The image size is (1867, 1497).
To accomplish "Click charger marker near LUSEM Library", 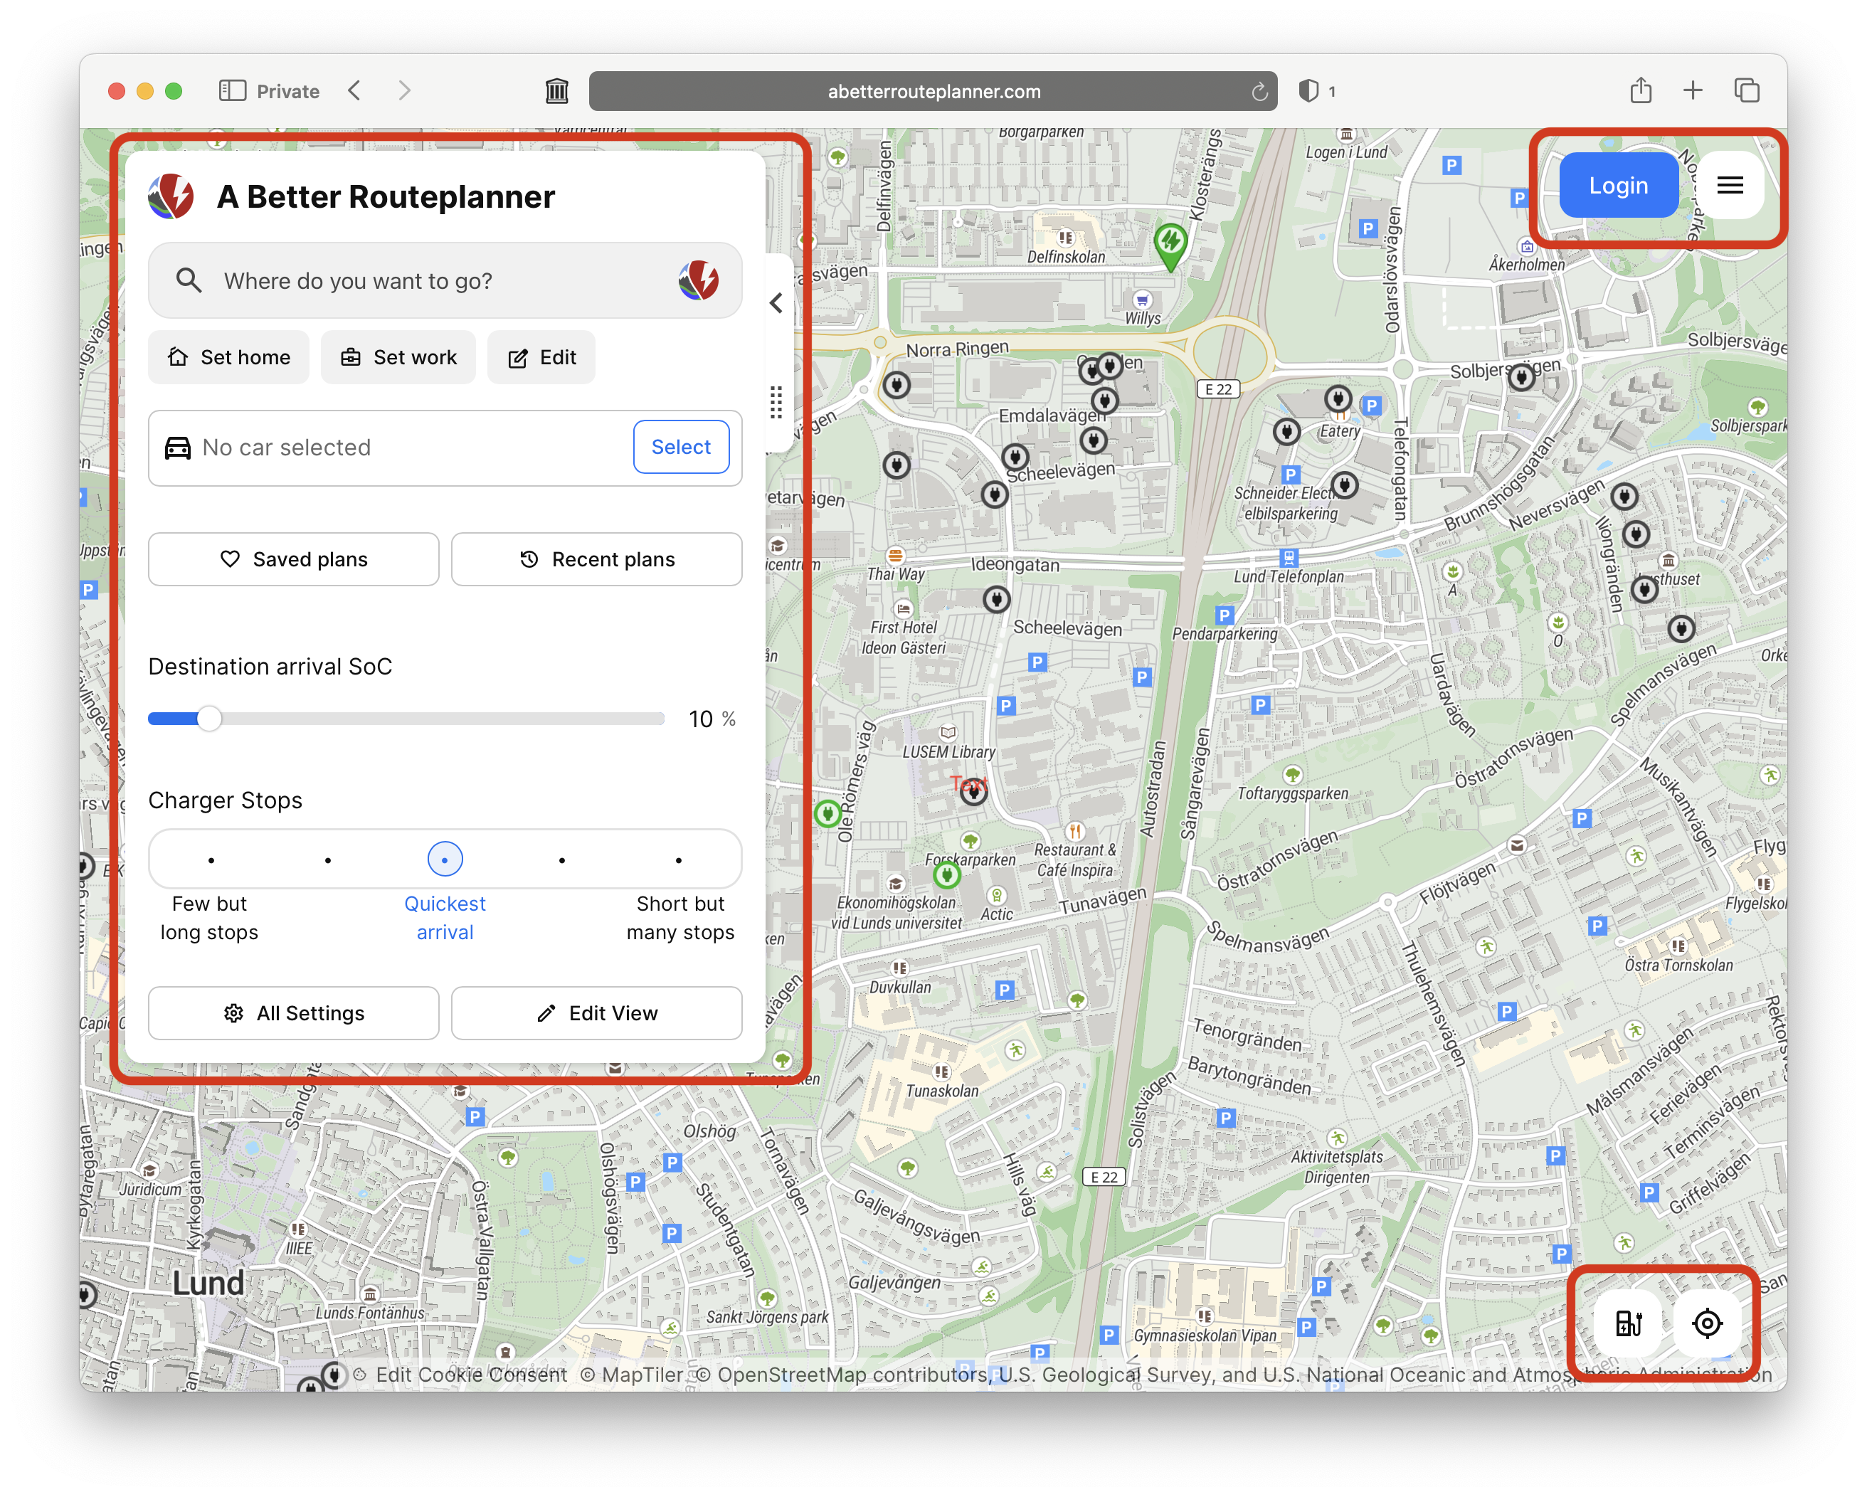I will pos(973,790).
